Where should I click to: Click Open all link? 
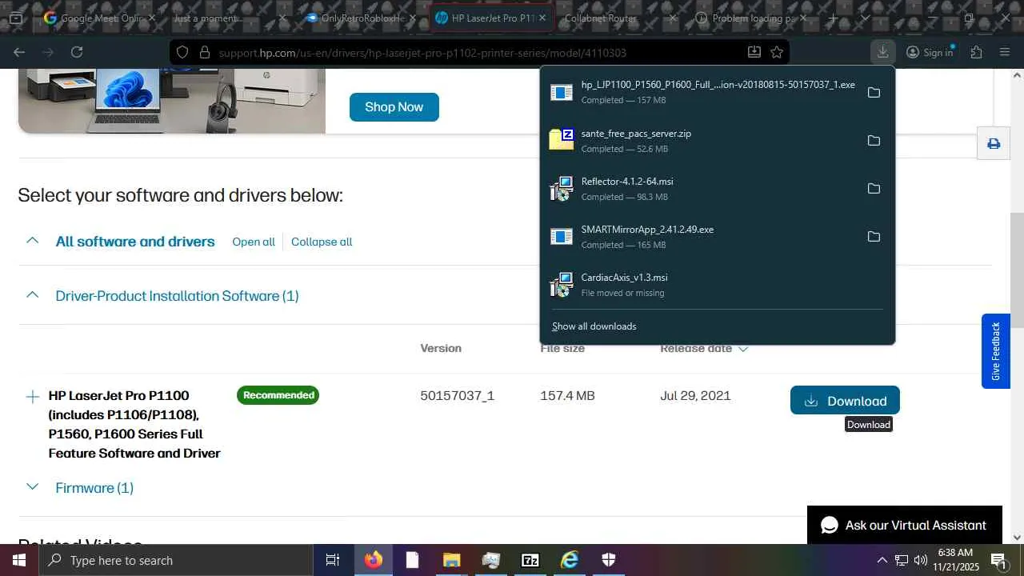pos(254,242)
